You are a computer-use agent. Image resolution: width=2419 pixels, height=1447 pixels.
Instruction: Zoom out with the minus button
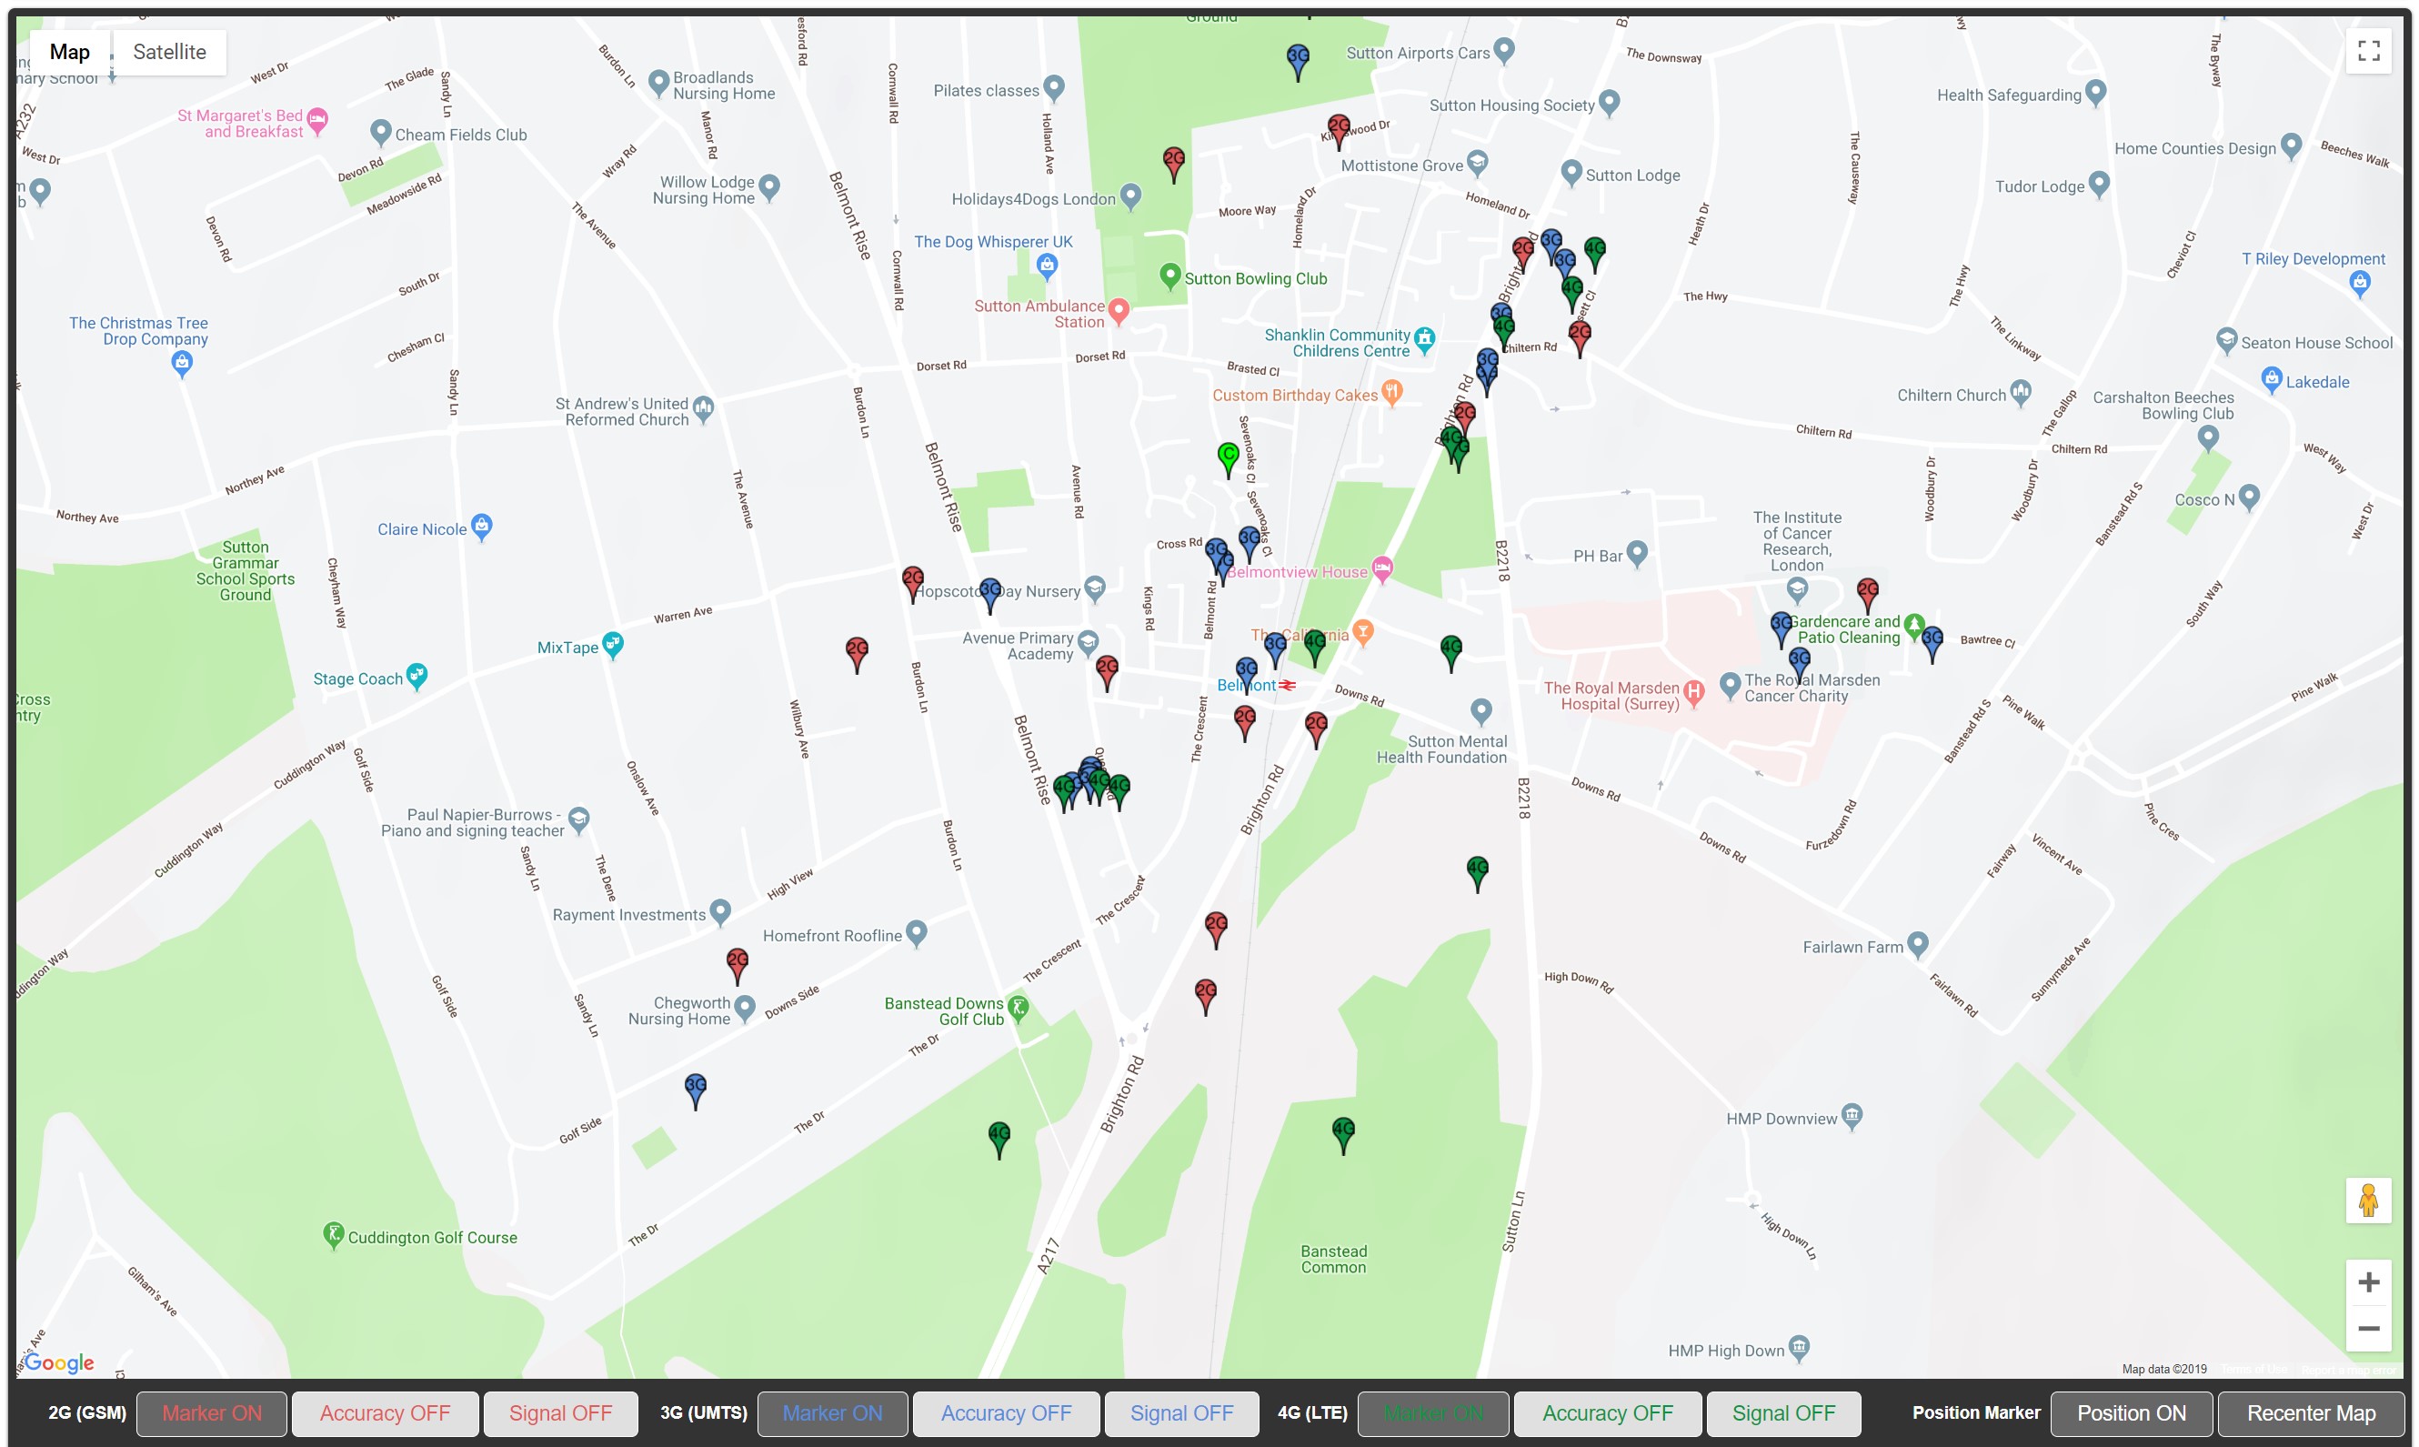pyautogui.click(x=2368, y=1328)
